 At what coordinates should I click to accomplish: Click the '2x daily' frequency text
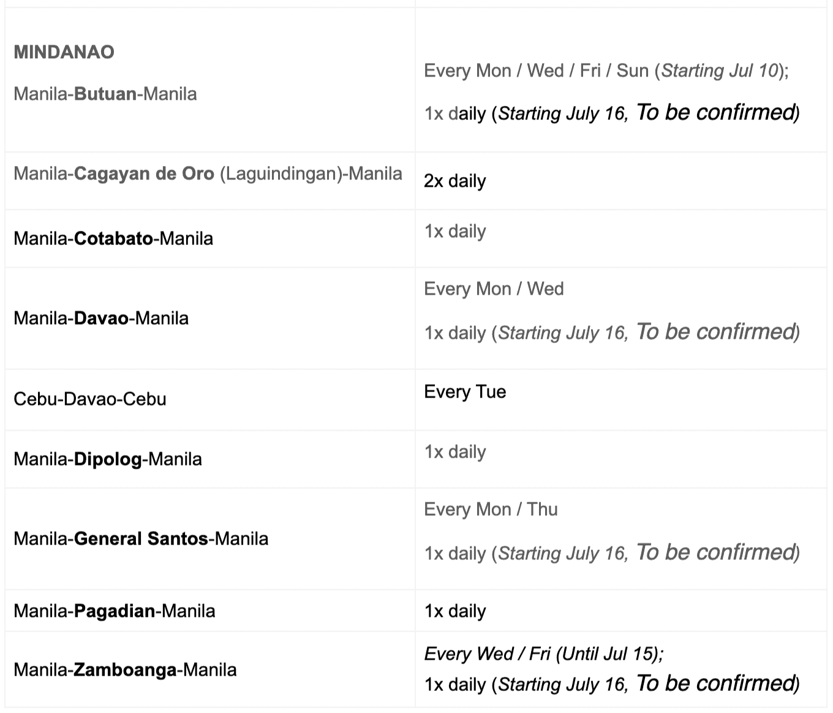(x=454, y=181)
